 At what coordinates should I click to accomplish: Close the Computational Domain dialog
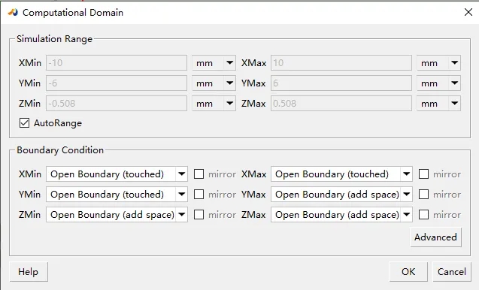pos(468,12)
